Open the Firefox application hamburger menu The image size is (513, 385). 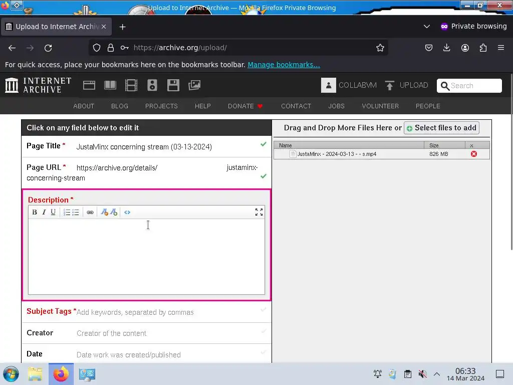click(501, 48)
